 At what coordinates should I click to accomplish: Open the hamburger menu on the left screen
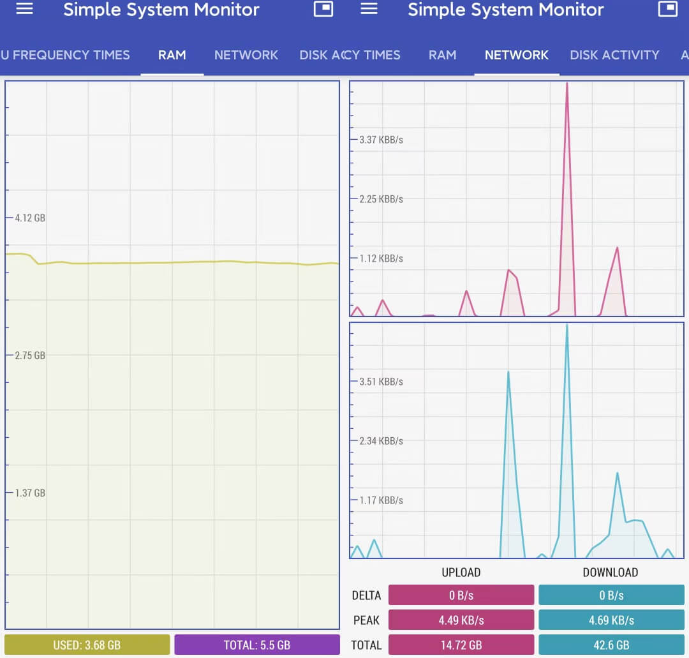(24, 10)
